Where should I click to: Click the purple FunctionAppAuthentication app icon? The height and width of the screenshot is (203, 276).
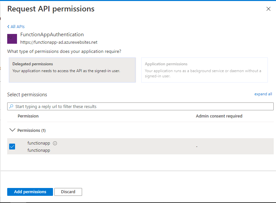point(12,39)
